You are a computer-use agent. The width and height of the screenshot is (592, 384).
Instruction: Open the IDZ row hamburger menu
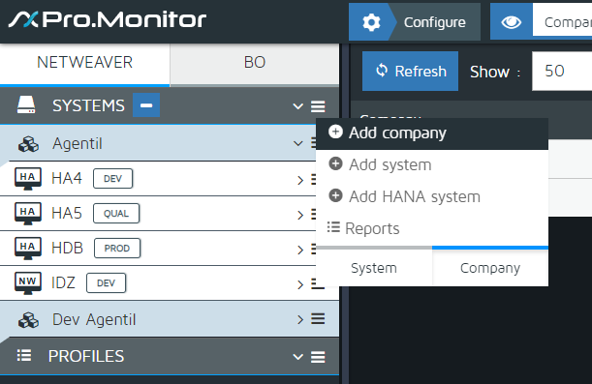pyautogui.click(x=318, y=284)
